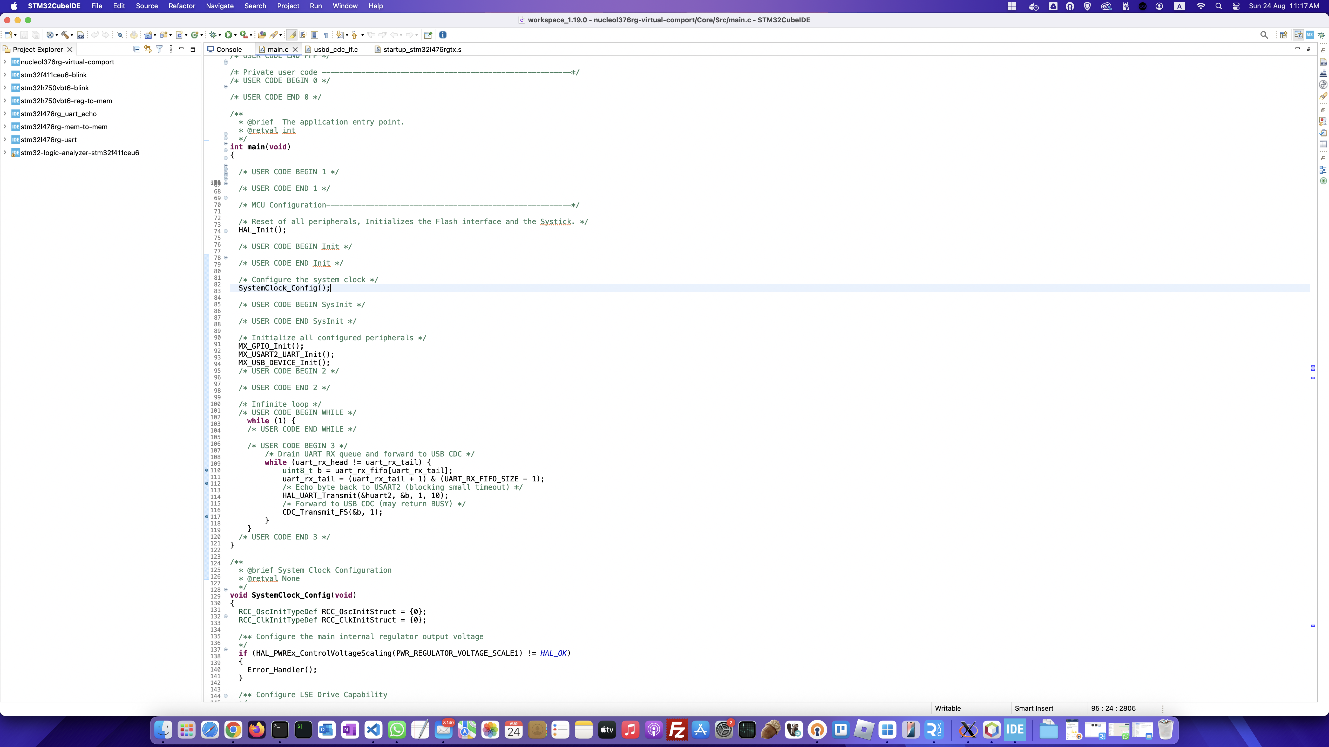Collapse All in Project Explorer
1329x747 pixels.
pos(137,49)
